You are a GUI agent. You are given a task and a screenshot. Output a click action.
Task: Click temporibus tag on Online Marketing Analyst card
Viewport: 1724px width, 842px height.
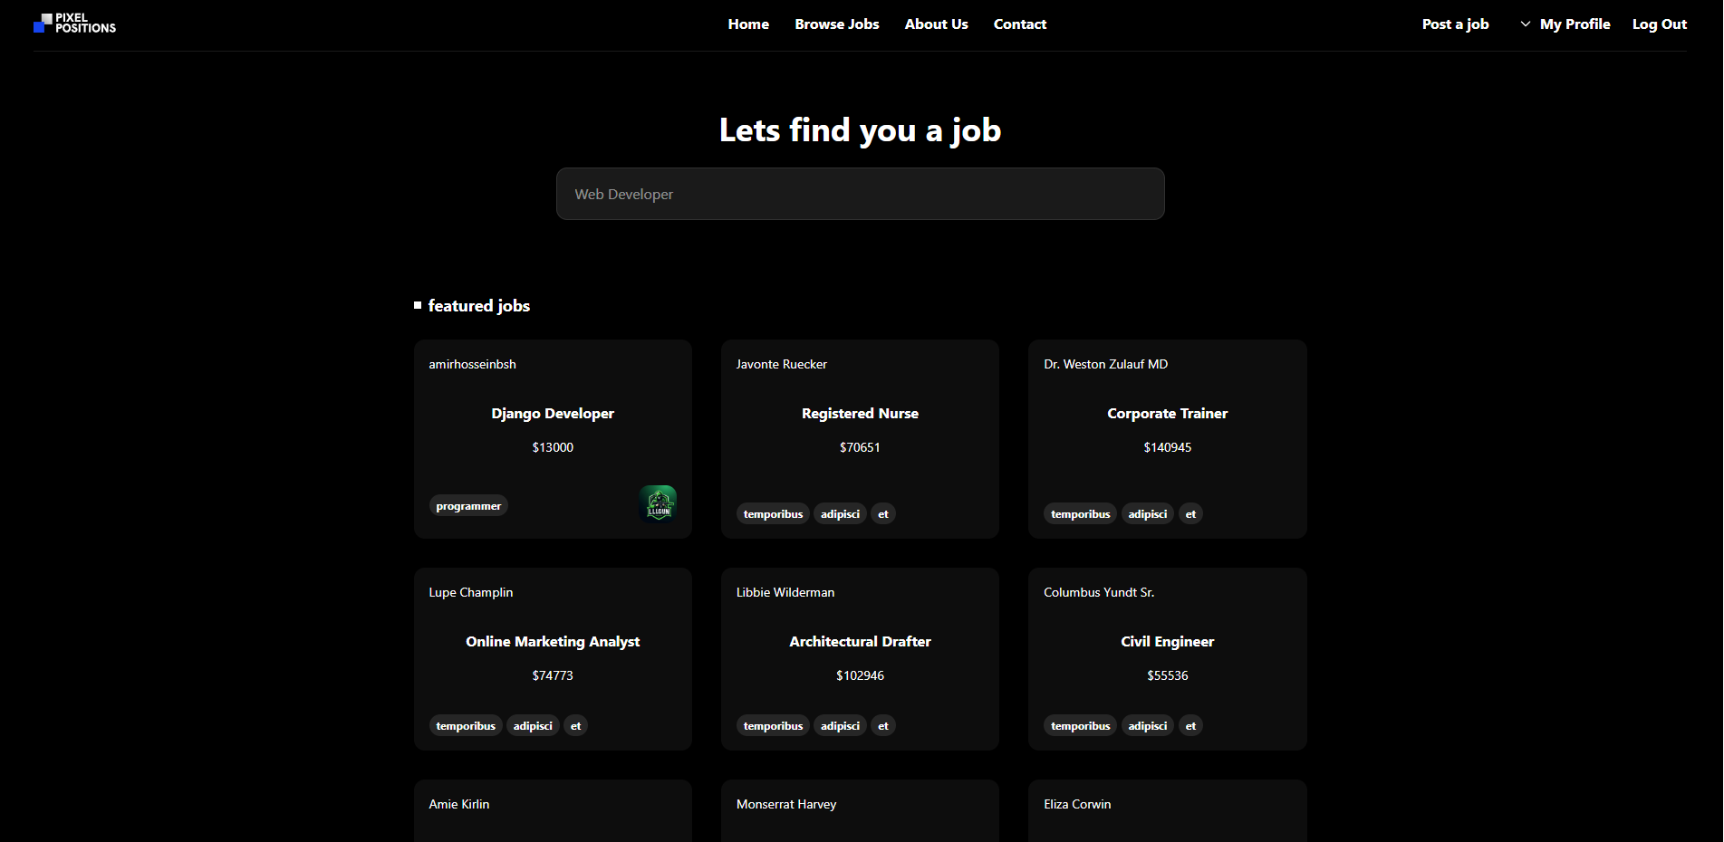(x=466, y=726)
